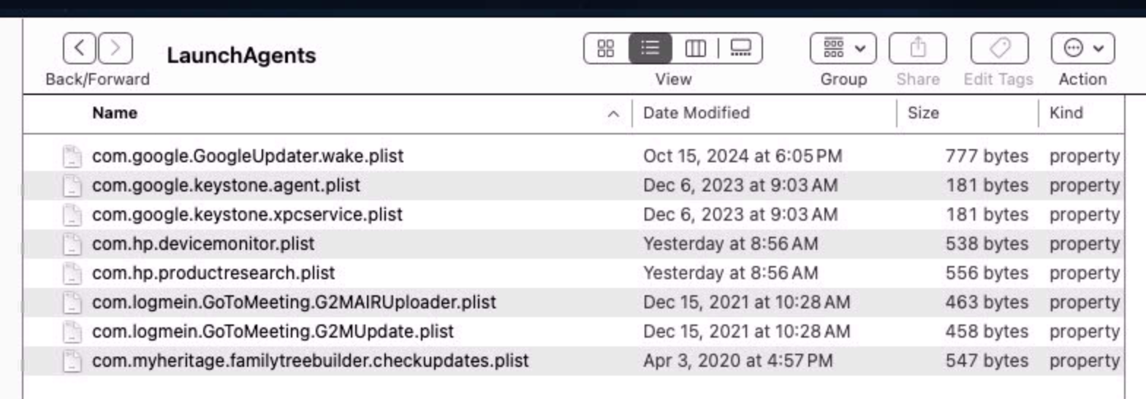Click the Back navigation arrow

coord(80,50)
